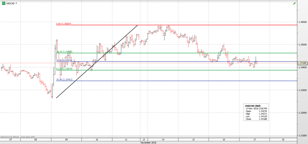Click the INDICATIVE PRICE text
Image resolution: width=308 pixels, height=144 pixels.
tap(11, 137)
